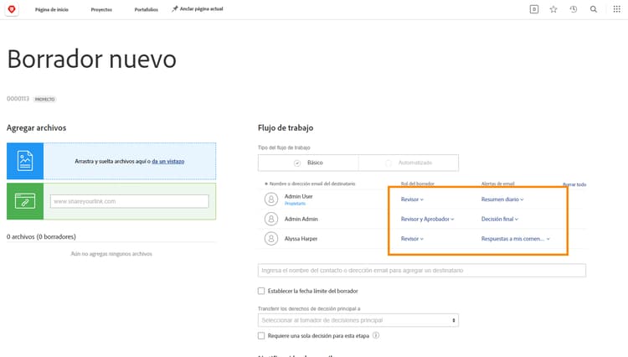Select the Automatizado workflow type

click(409, 163)
